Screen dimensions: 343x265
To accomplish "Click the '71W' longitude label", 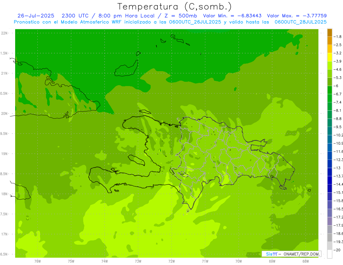I will [205, 261].
